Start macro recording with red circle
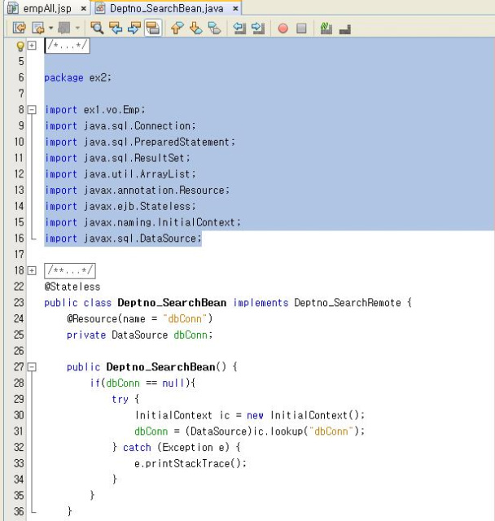The height and width of the screenshot is (521, 495). coord(283,28)
